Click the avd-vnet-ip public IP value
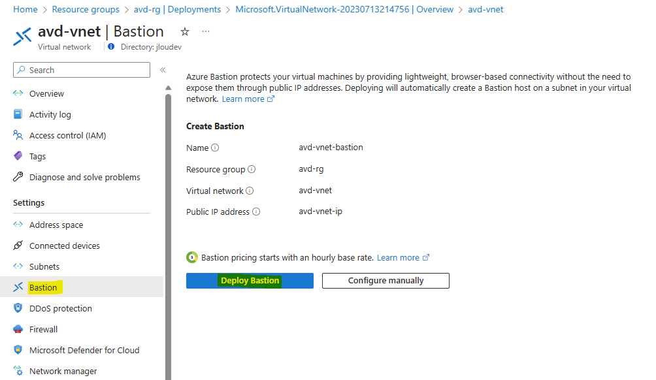Screen dimensions: 656x380 [320, 211]
